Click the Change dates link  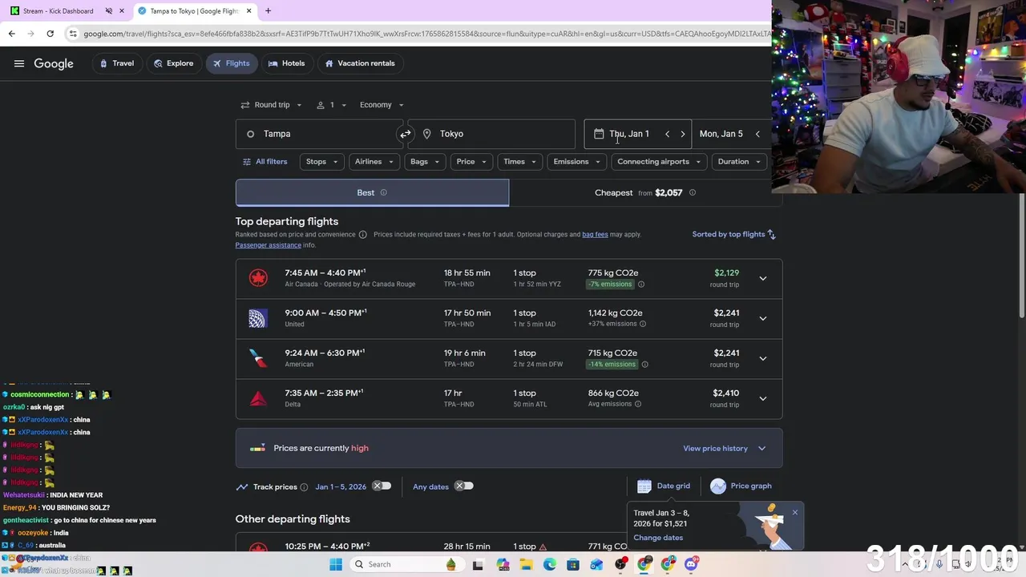click(658, 538)
